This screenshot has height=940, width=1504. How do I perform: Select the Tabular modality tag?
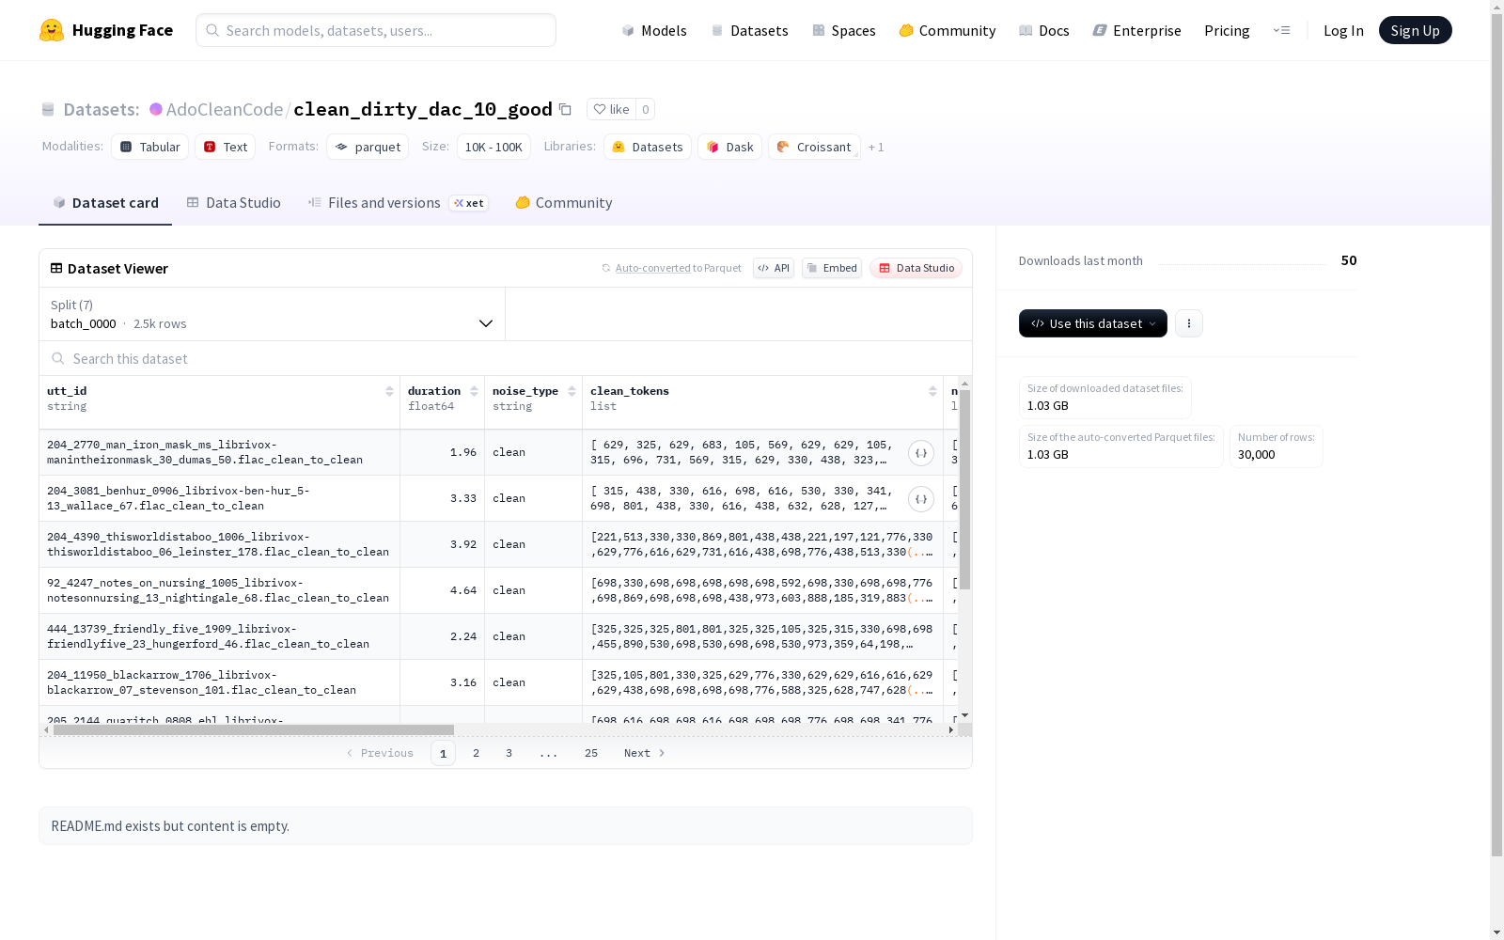[x=150, y=147]
